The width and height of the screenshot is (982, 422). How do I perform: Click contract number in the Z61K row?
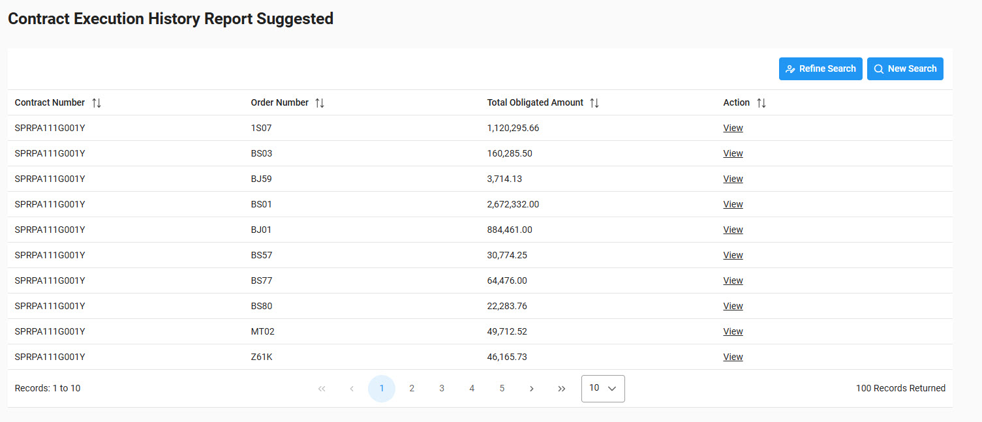point(50,357)
